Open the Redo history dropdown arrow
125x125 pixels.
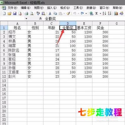86,14
